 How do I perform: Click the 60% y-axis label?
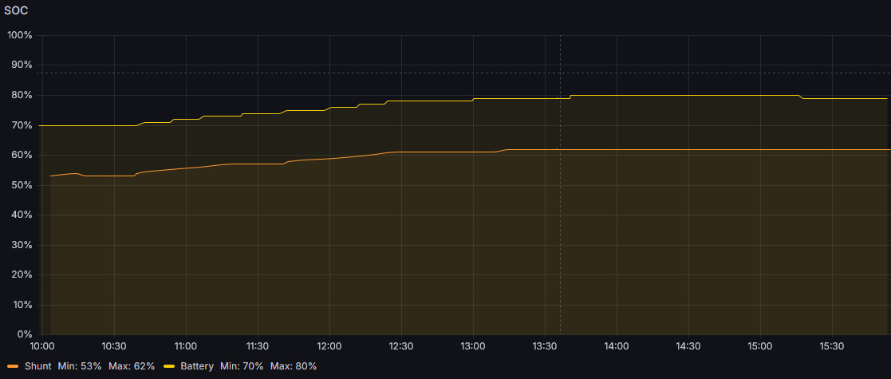(x=22, y=155)
